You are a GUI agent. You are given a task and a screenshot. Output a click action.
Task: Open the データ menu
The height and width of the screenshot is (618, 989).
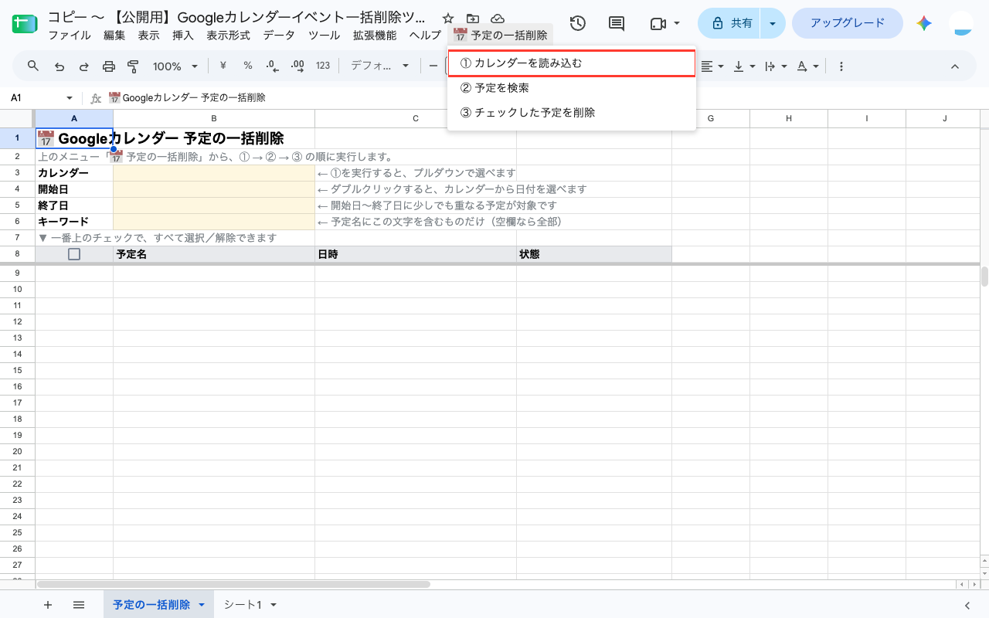click(279, 36)
